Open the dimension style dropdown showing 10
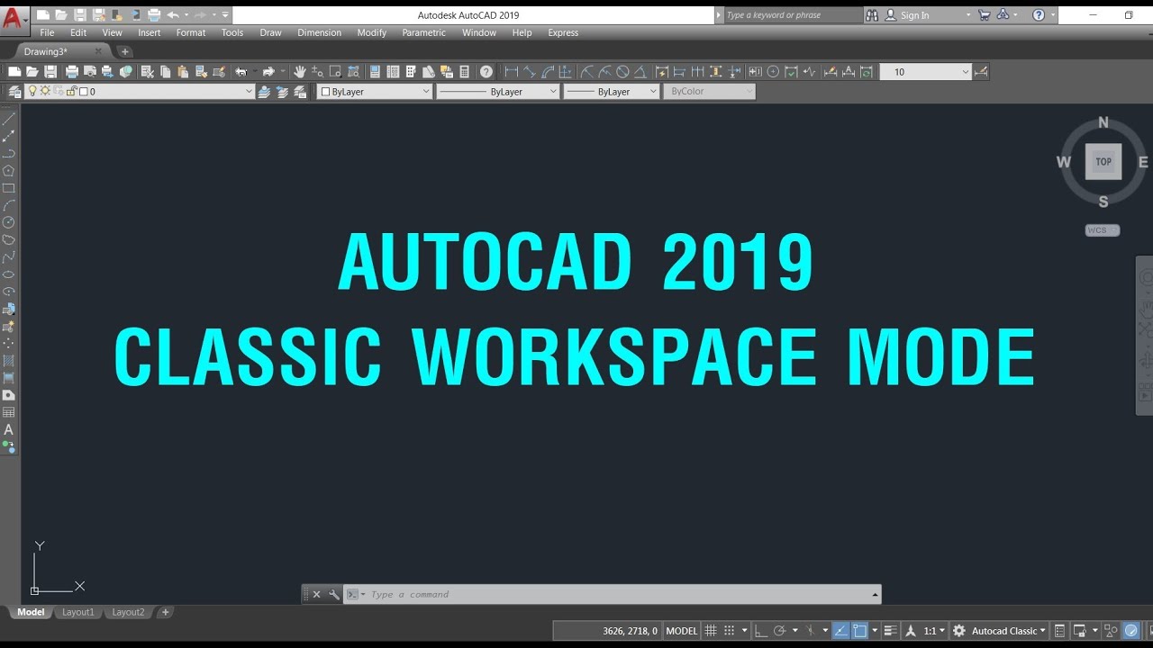Image resolution: width=1153 pixels, height=648 pixels. (925, 72)
